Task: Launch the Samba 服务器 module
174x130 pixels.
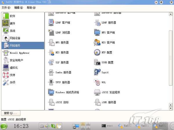Action: [60, 73]
